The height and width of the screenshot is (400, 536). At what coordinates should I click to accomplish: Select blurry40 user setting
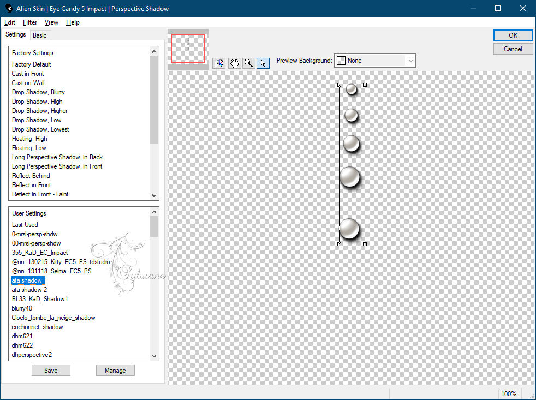[x=22, y=308]
